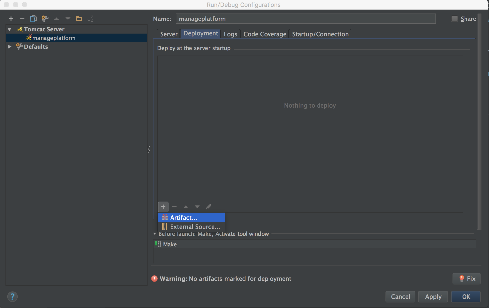Click the Make entry in before launch list

pos(314,244)
